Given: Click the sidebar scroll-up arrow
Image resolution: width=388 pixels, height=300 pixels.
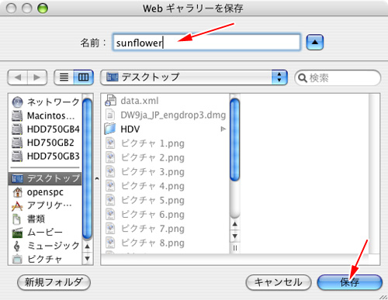Looking at the screenshot, I should (x=88, y=247).
